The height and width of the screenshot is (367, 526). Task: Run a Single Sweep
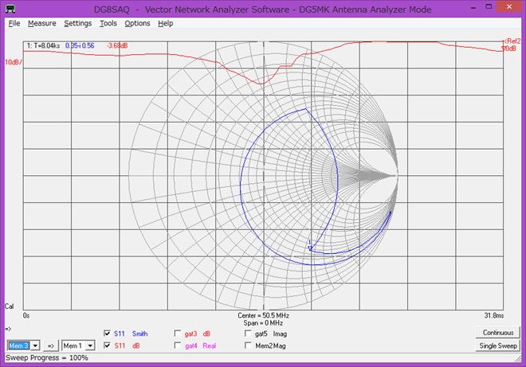(498, 346)
